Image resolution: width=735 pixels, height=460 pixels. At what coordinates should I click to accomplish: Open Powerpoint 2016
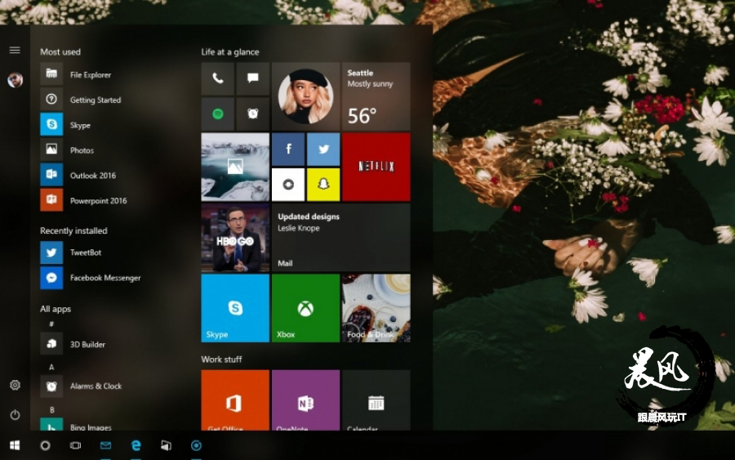click(90, 200)
